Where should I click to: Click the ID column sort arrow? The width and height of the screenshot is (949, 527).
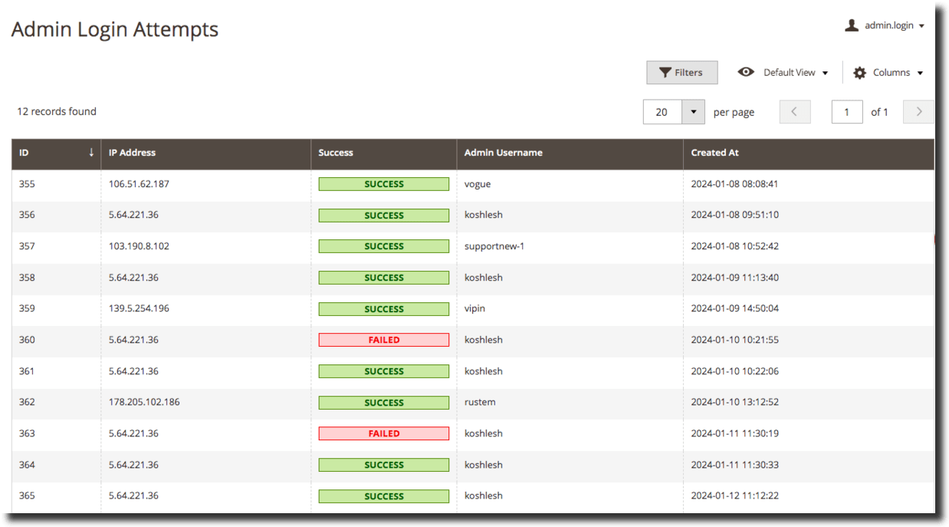(91, 153)
